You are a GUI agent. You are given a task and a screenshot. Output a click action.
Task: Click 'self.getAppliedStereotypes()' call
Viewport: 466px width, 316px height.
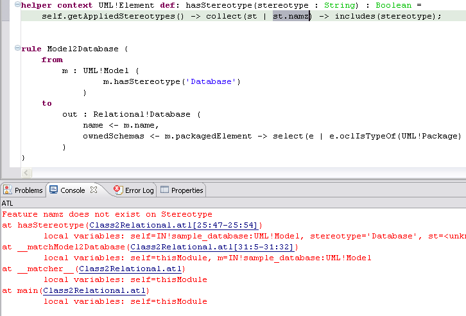[113, 16]
